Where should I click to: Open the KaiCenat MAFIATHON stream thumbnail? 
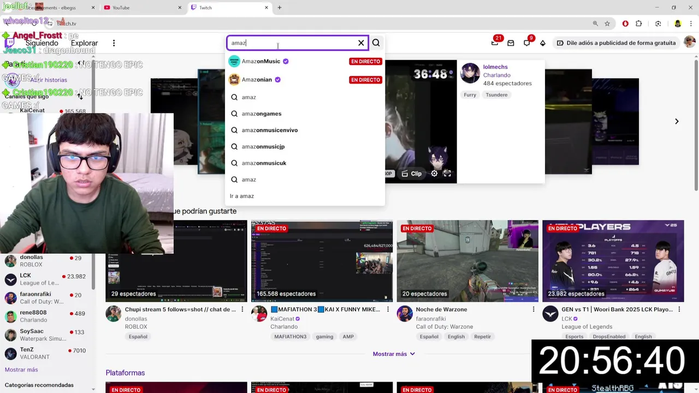[322, 261]
